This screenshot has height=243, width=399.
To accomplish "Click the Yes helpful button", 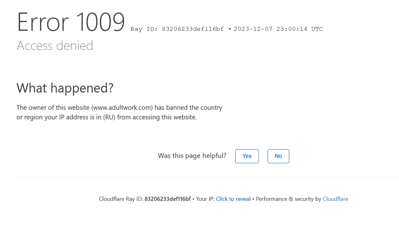I will coord(247,156).
